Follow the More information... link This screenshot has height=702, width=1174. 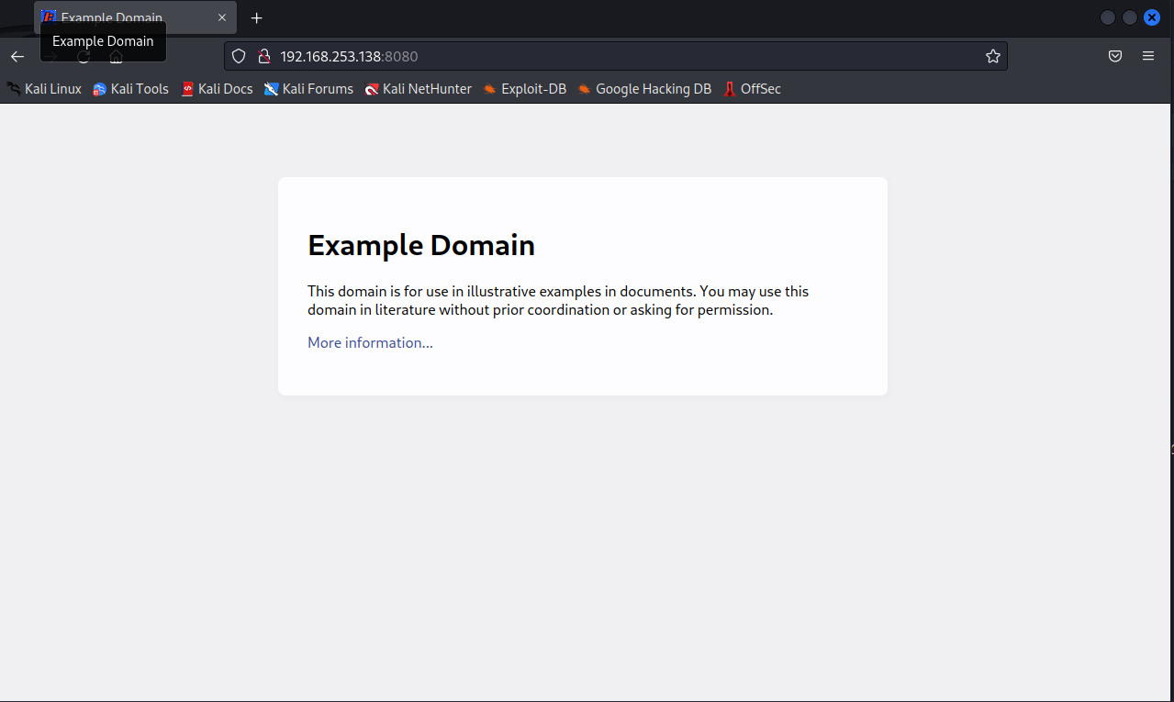(x=370, y=342)
